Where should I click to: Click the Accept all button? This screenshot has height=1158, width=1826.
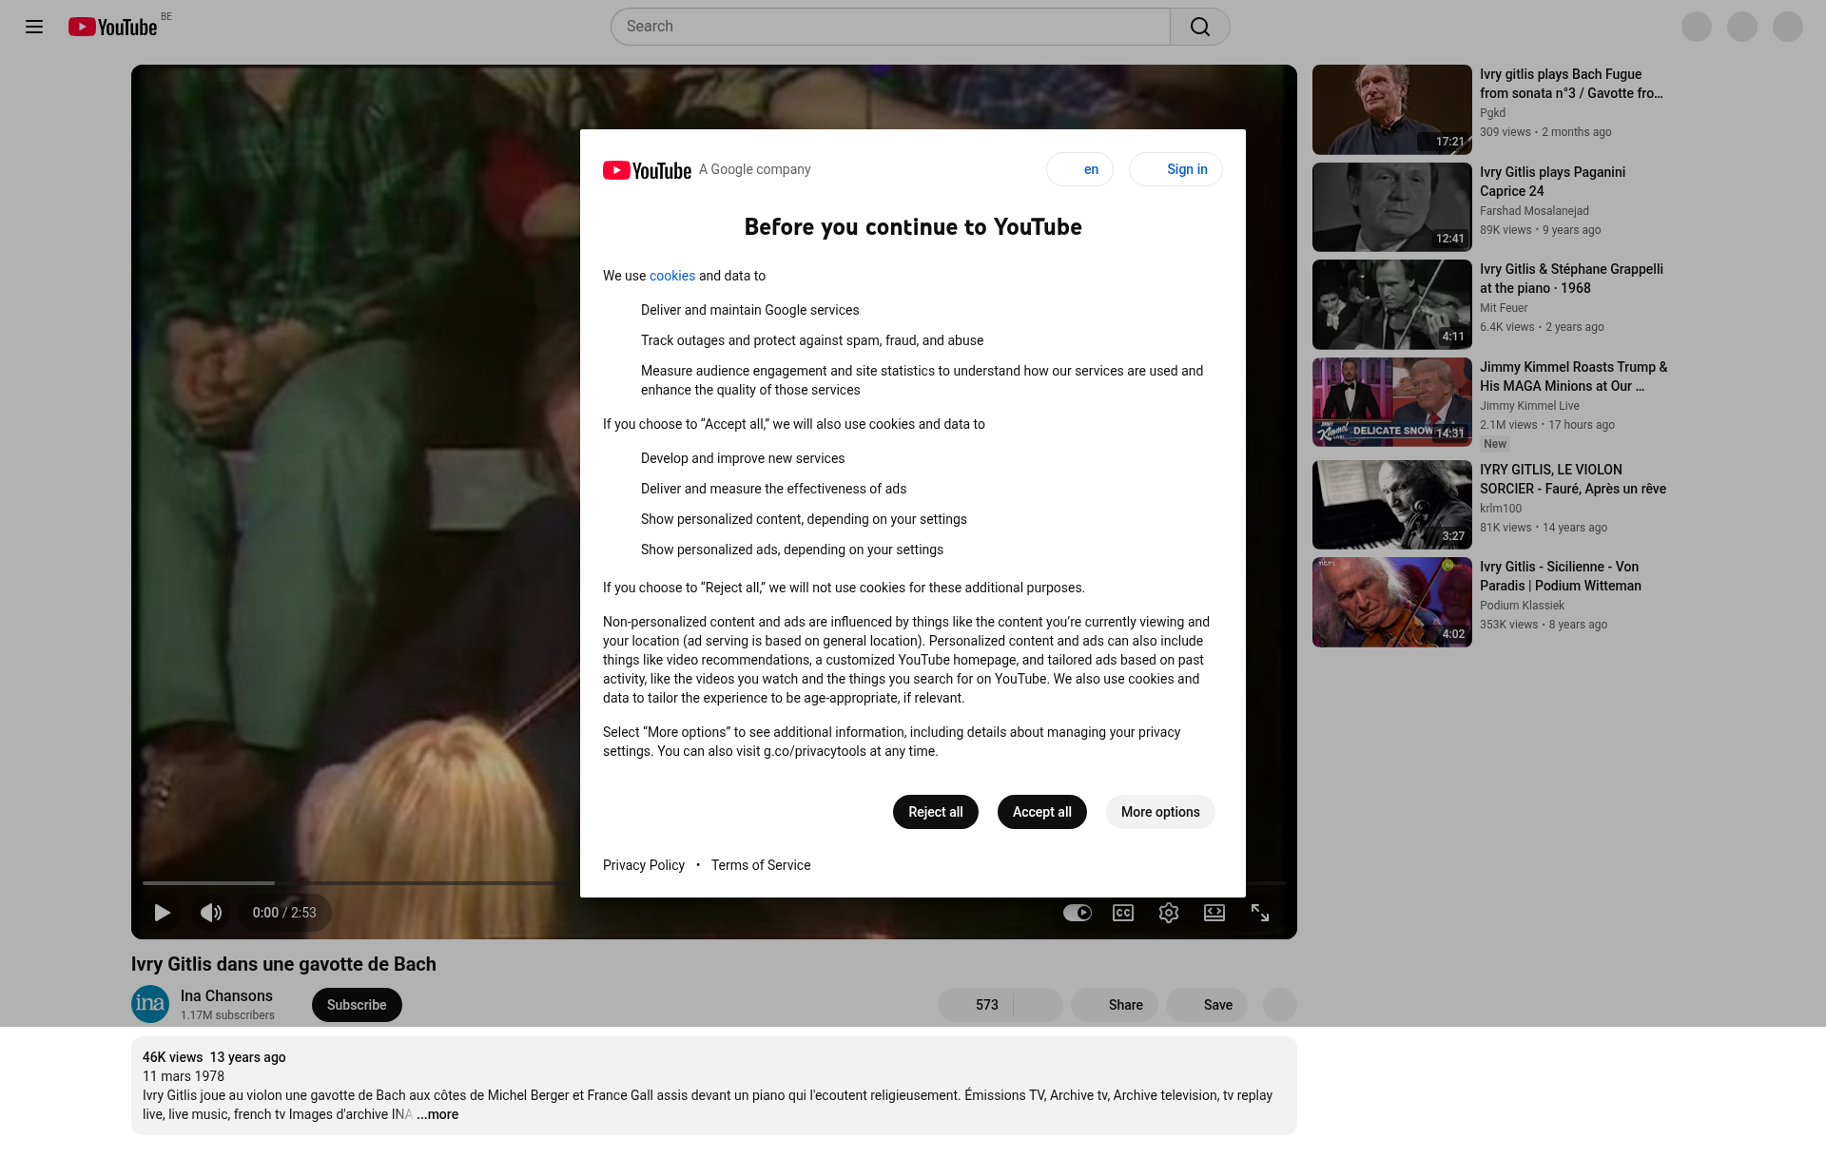[1041, 812]
